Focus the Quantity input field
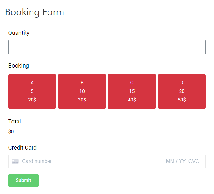The image size is (214, 194). coord(107,47)
